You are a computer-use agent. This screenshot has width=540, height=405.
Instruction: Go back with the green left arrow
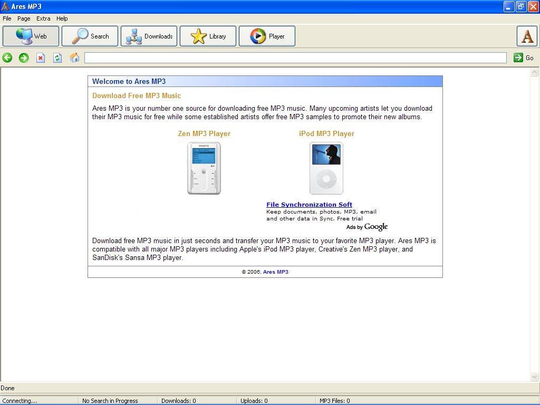click(x=7, y=57)
